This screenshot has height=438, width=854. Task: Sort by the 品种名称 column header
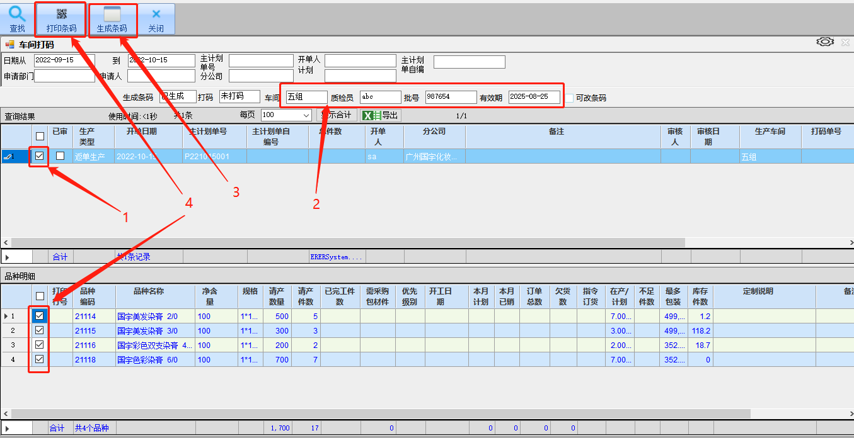pyautogui.click(x=149, y=291)
